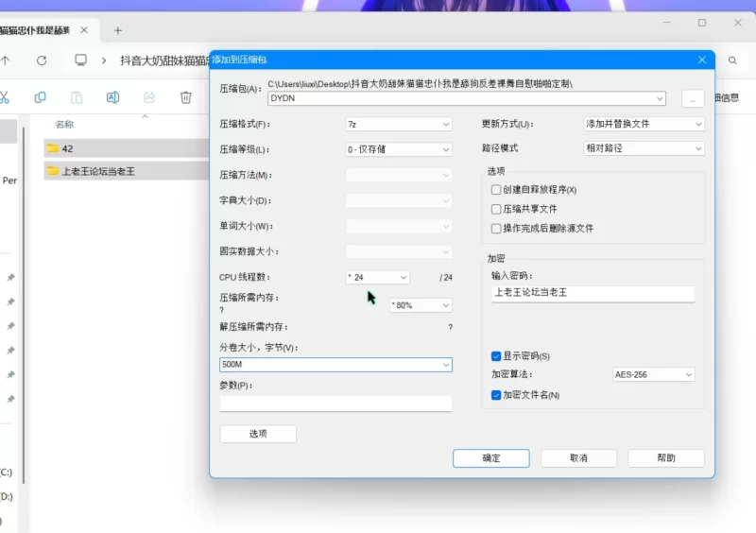
Task: Click the disabled 字典大小 dropdown
Action: pos(399,200)
